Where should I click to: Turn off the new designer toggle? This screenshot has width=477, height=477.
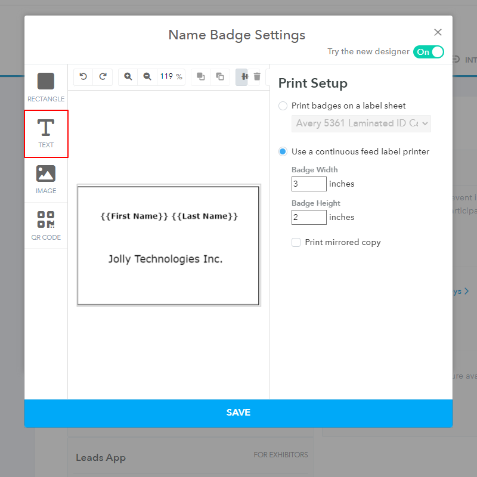coord(428,52)
